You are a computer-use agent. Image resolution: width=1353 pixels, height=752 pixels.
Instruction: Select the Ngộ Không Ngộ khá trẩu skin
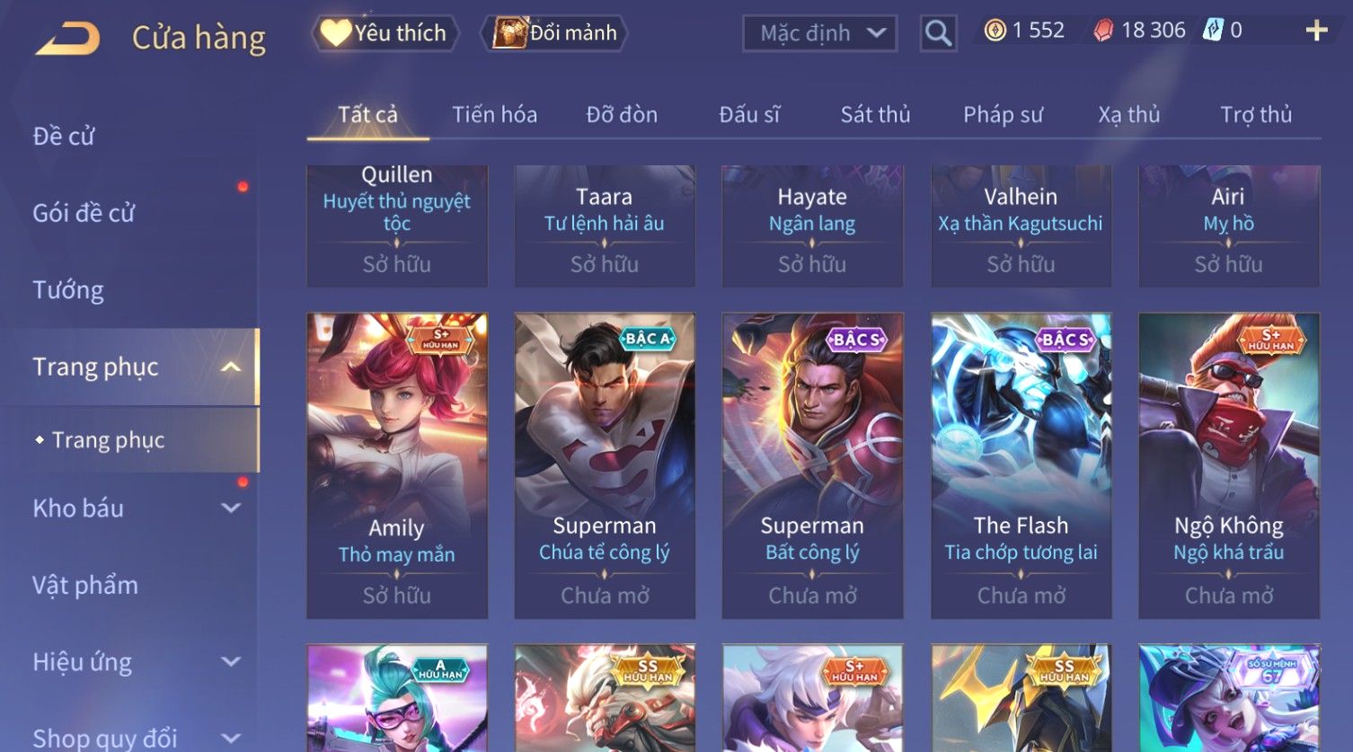click(x=1229, y=465)
